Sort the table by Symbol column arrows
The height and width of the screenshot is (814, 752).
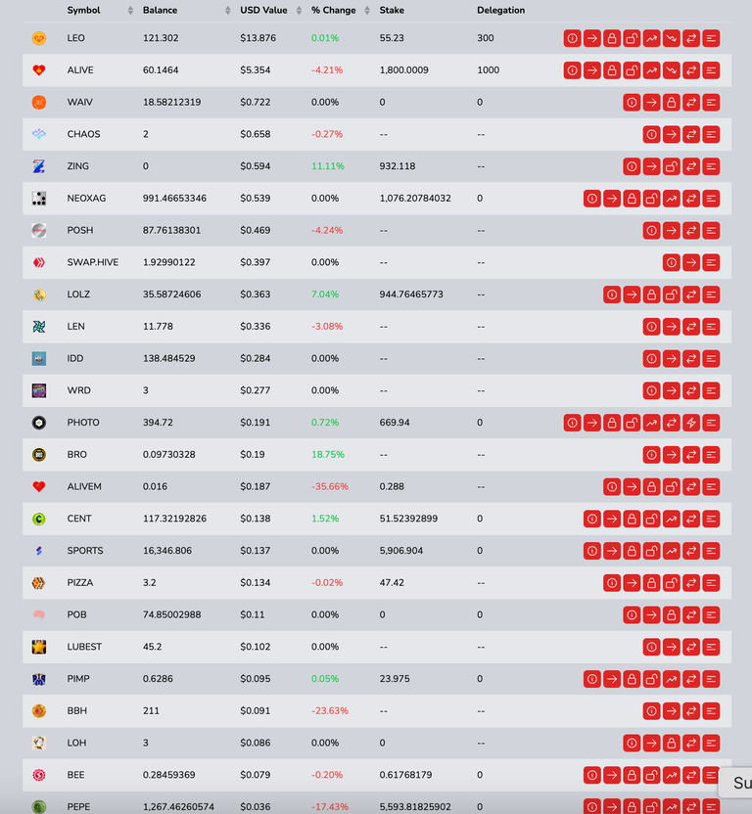(130, 11)
